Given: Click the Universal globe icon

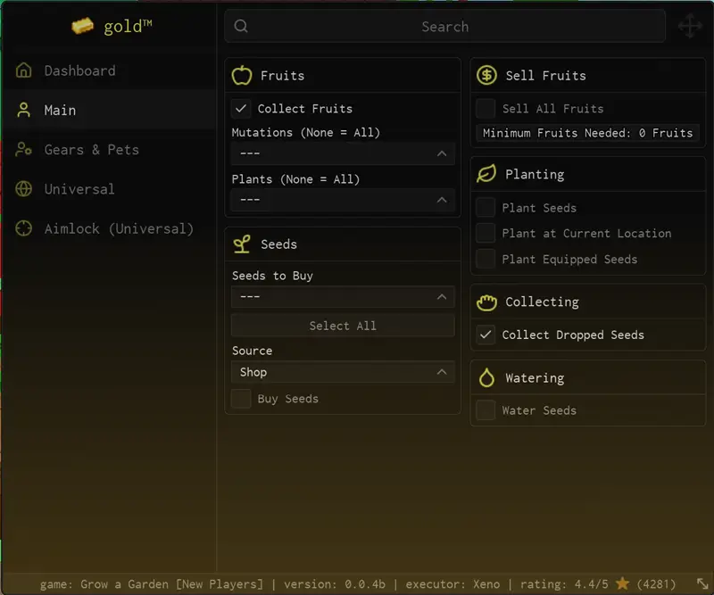Looking at the screenshot, I should 24,189.
